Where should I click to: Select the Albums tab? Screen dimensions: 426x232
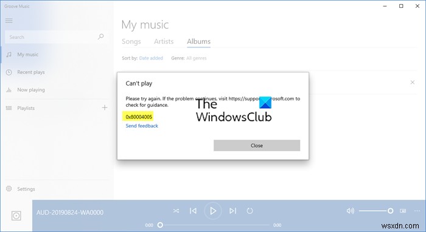[x=198, y=41]
